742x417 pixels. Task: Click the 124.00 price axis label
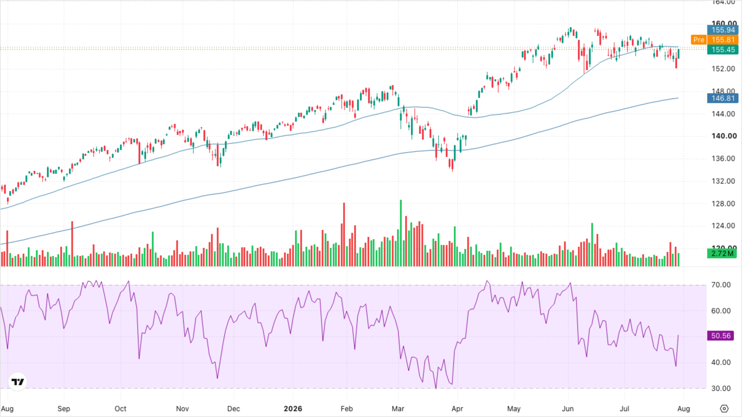(x=723, y=226)
